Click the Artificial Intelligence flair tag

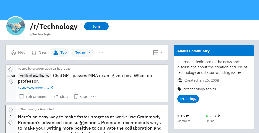click(x=35, y=76)
